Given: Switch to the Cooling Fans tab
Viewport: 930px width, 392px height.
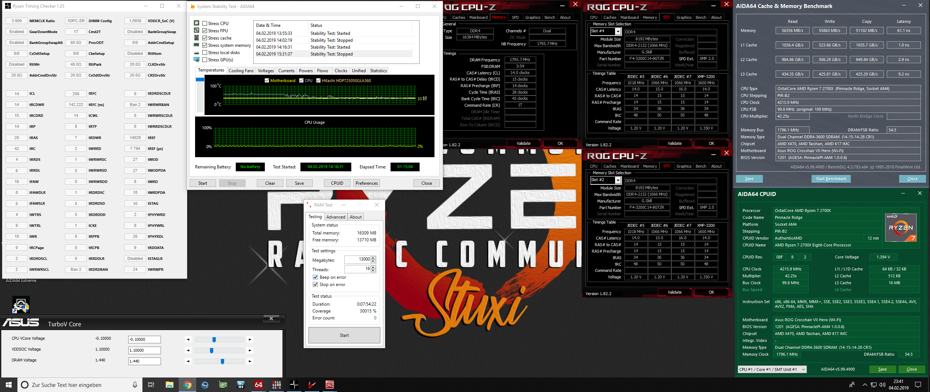Looking at the screenshot, I should [241, 71].
